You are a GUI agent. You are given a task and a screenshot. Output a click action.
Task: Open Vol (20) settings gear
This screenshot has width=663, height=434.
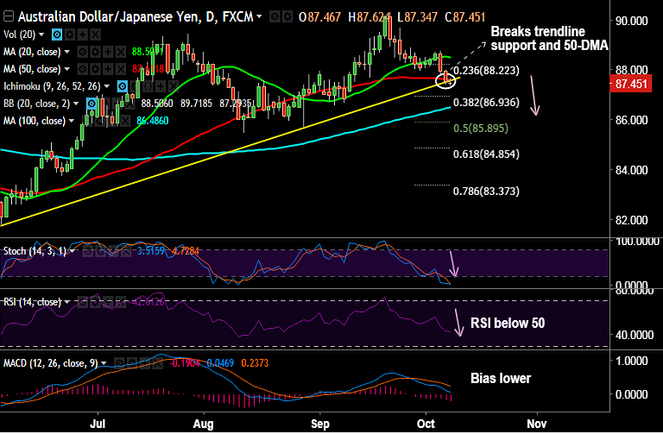coord(70,35)
